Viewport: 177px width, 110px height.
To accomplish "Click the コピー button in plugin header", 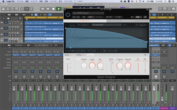I will point(91,17).
